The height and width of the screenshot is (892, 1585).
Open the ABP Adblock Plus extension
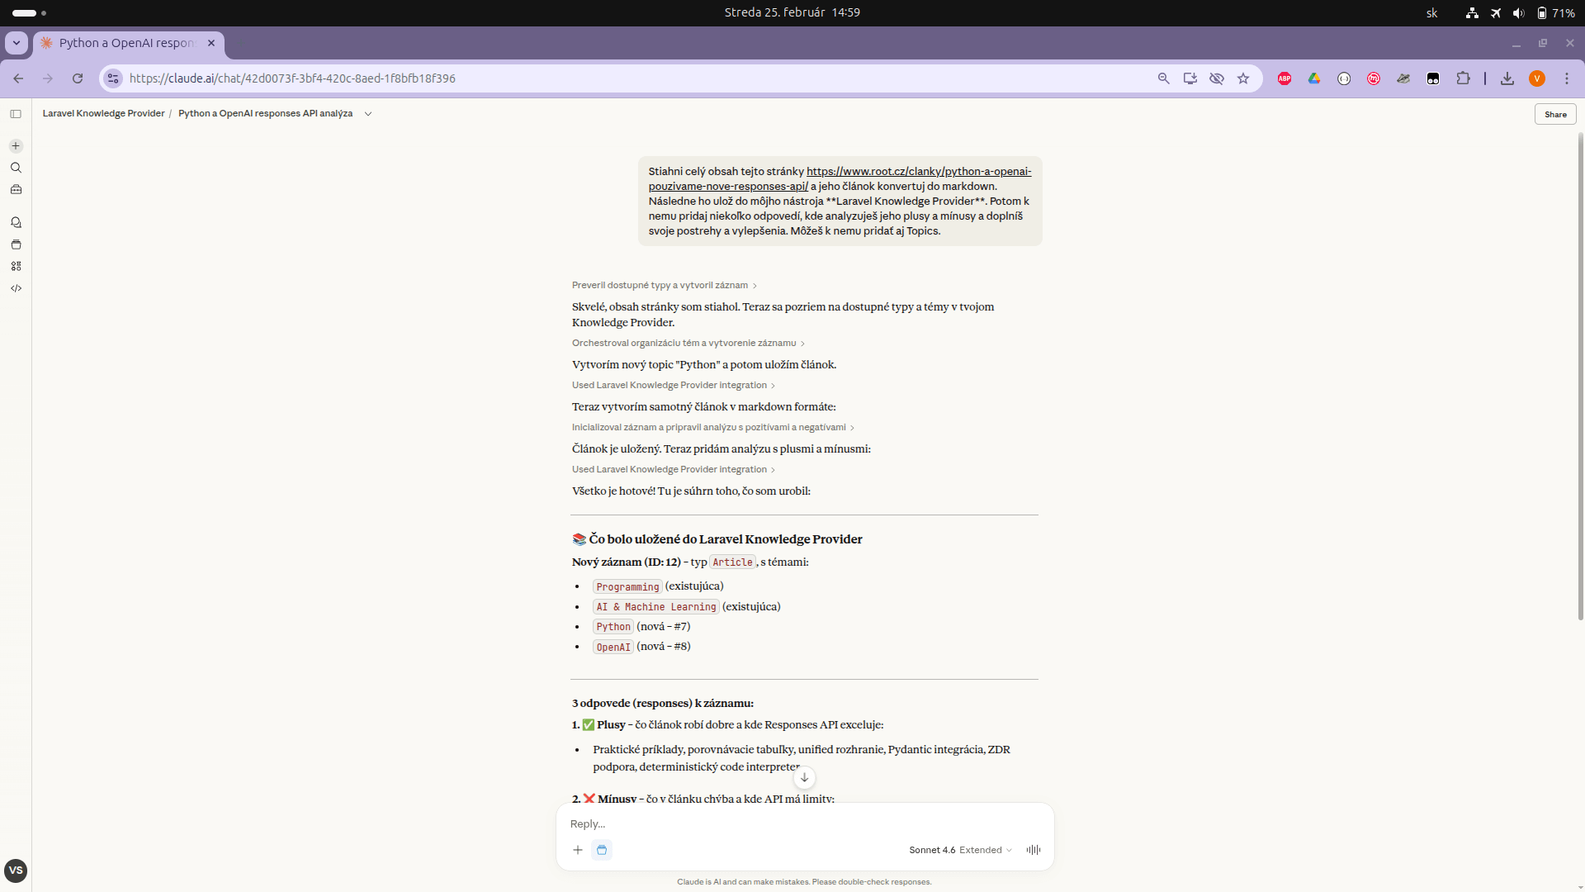[x=1285, y=78]
